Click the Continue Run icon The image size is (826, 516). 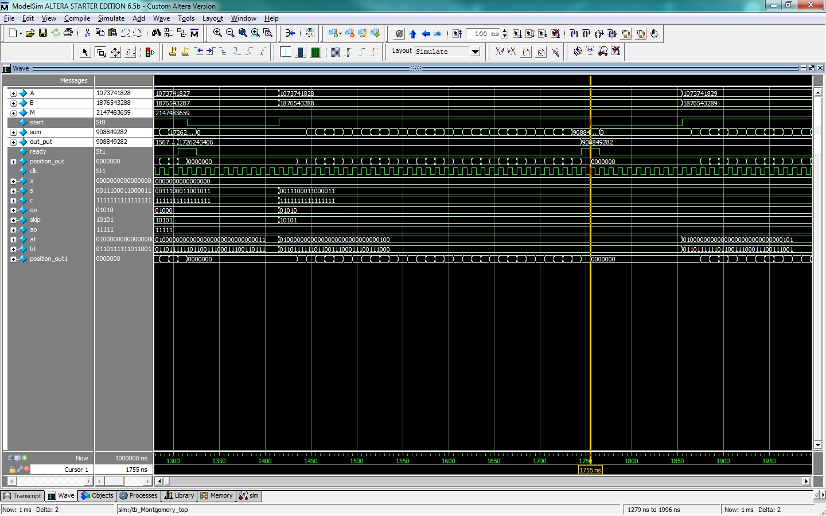tap(529, 34)
